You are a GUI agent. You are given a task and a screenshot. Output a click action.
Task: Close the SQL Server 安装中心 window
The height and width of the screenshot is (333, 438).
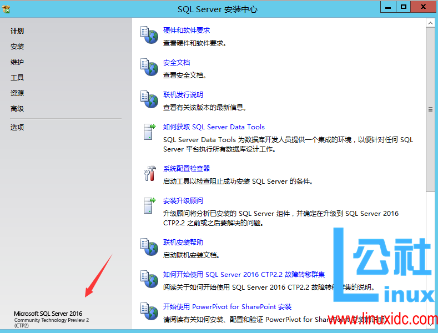(423, 7)
